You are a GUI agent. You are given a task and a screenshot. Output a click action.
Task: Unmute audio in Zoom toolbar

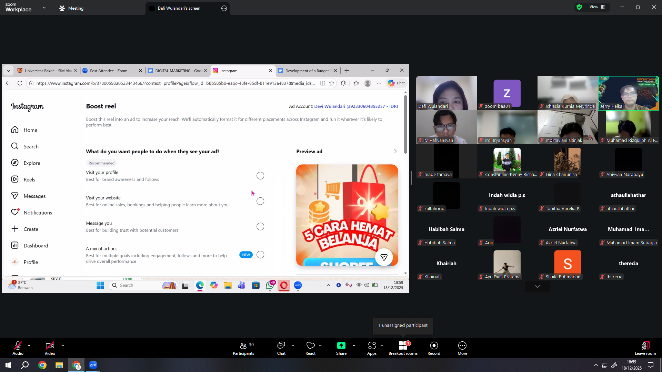(x=18, y=348)
